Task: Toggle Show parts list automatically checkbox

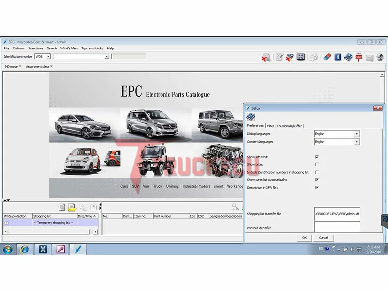Action: coord(317,180)
